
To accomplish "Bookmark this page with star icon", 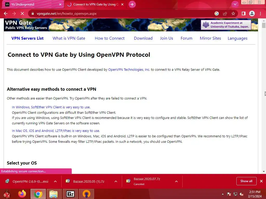I will (233, 13).
